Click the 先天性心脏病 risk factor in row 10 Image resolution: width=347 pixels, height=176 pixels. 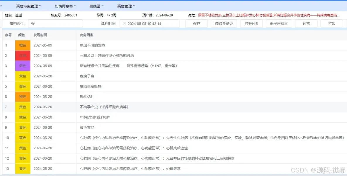212,138
